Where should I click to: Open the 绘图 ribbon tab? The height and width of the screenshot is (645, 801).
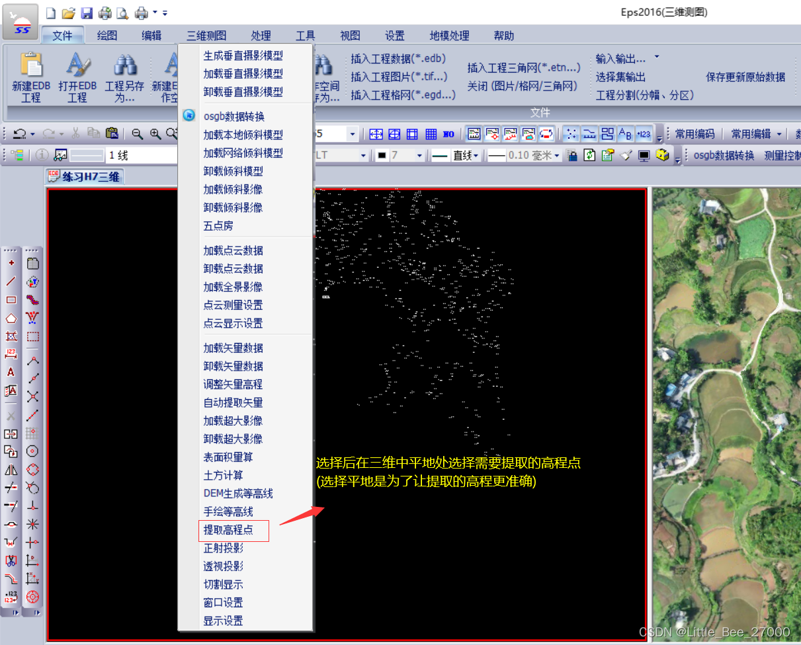pos(107,36)
